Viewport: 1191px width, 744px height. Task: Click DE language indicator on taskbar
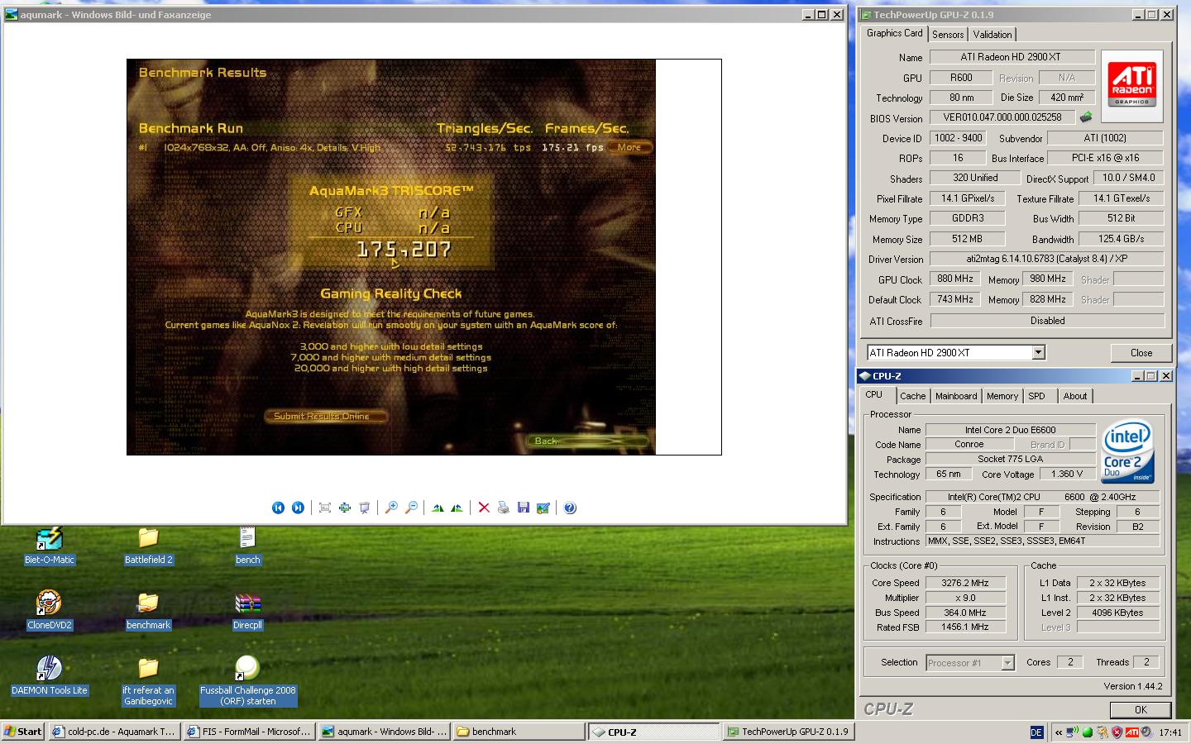pos(1036,732)
